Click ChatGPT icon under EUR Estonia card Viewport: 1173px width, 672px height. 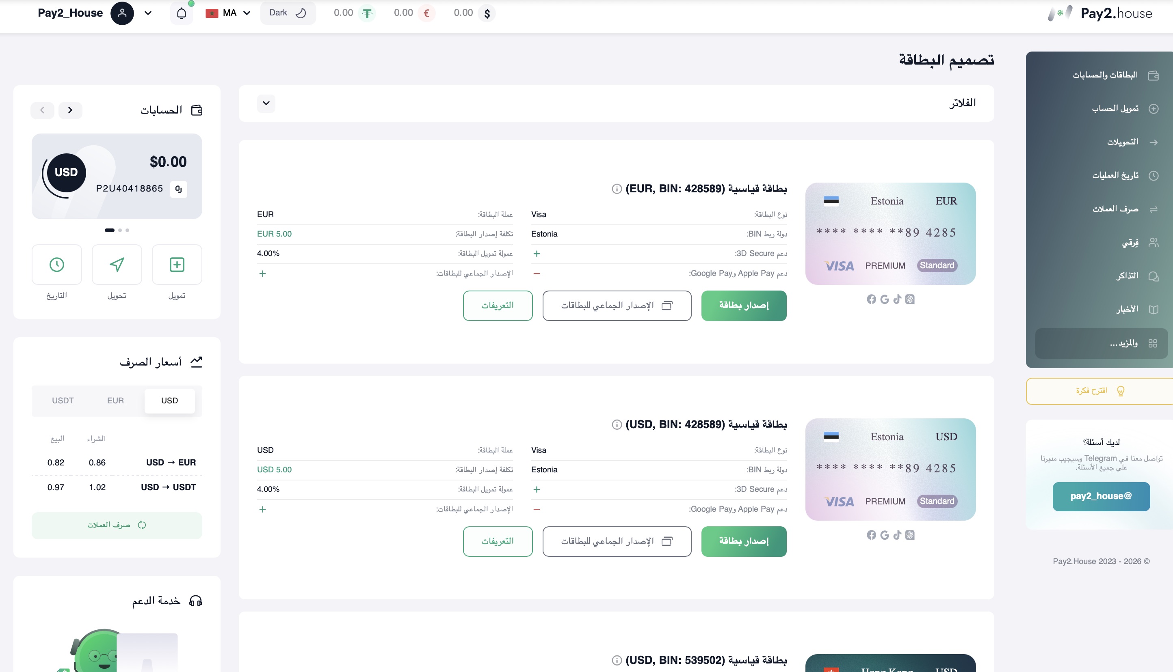pos(910,299)
